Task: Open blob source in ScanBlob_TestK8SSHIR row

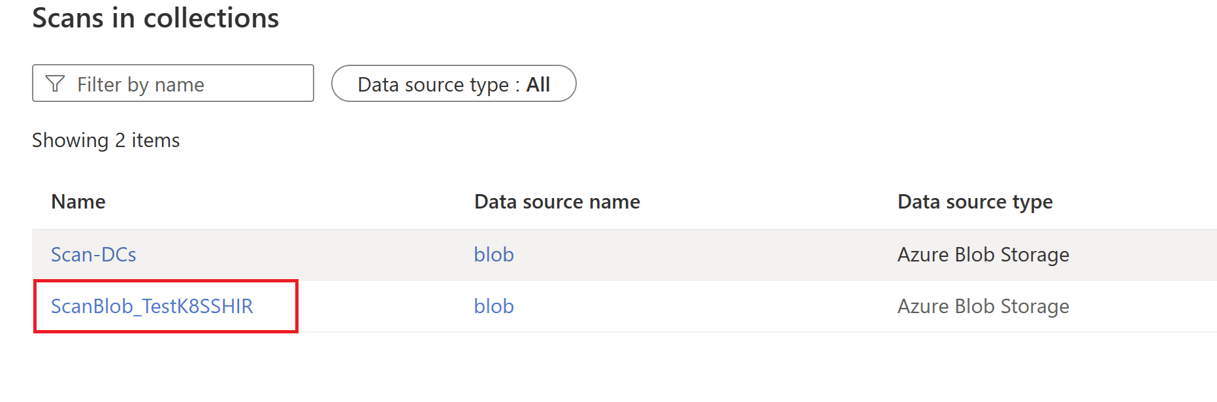Action: [494, 306]
